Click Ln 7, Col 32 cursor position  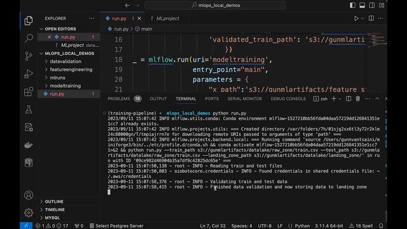[212, 226]
